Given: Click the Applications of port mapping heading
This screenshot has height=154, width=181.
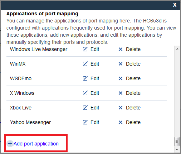Looking at the screenshot, I should click(x=42, y=14).
